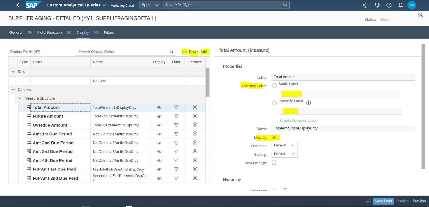Open the adapt UI icon at top right
This screenshot has width=429, height=207.
pyautogui.click(x=420, y=15)
